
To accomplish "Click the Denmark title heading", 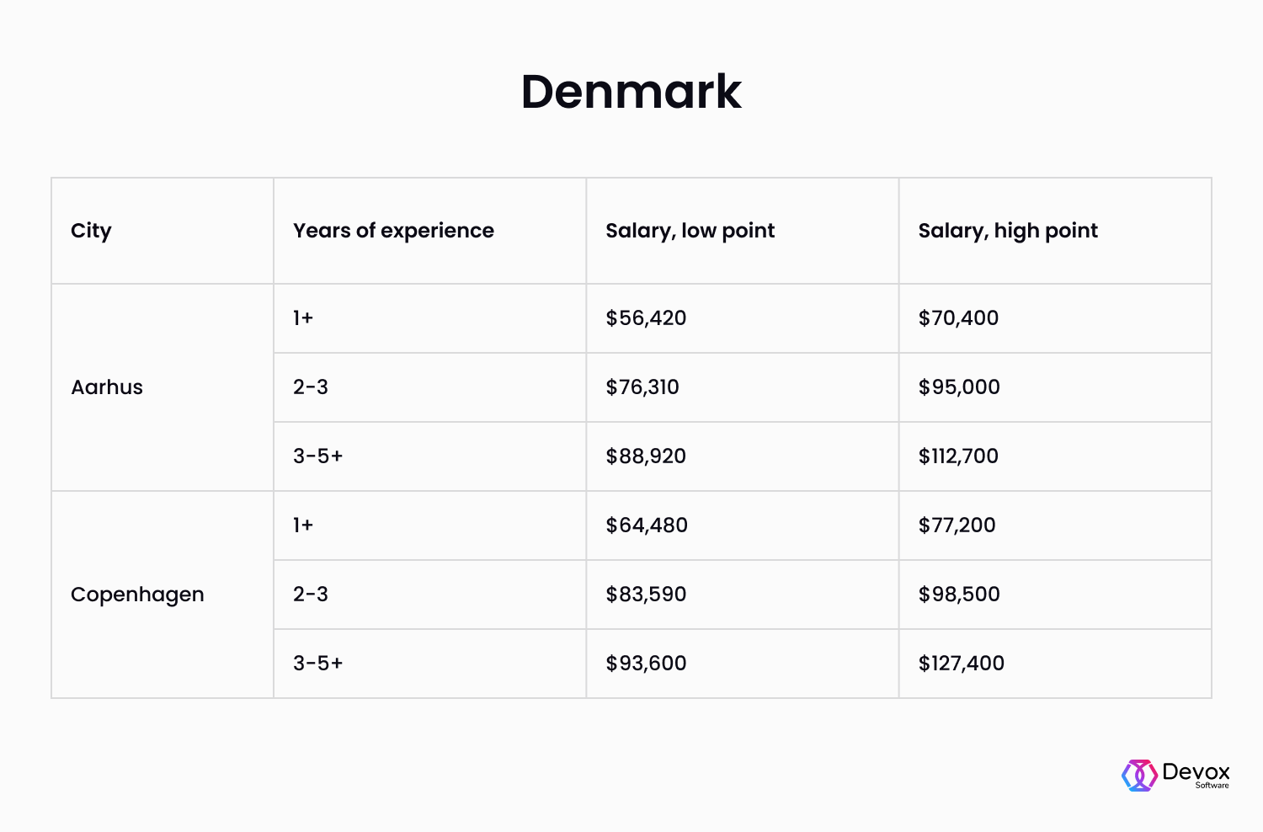I will click(x=631, y=91).
